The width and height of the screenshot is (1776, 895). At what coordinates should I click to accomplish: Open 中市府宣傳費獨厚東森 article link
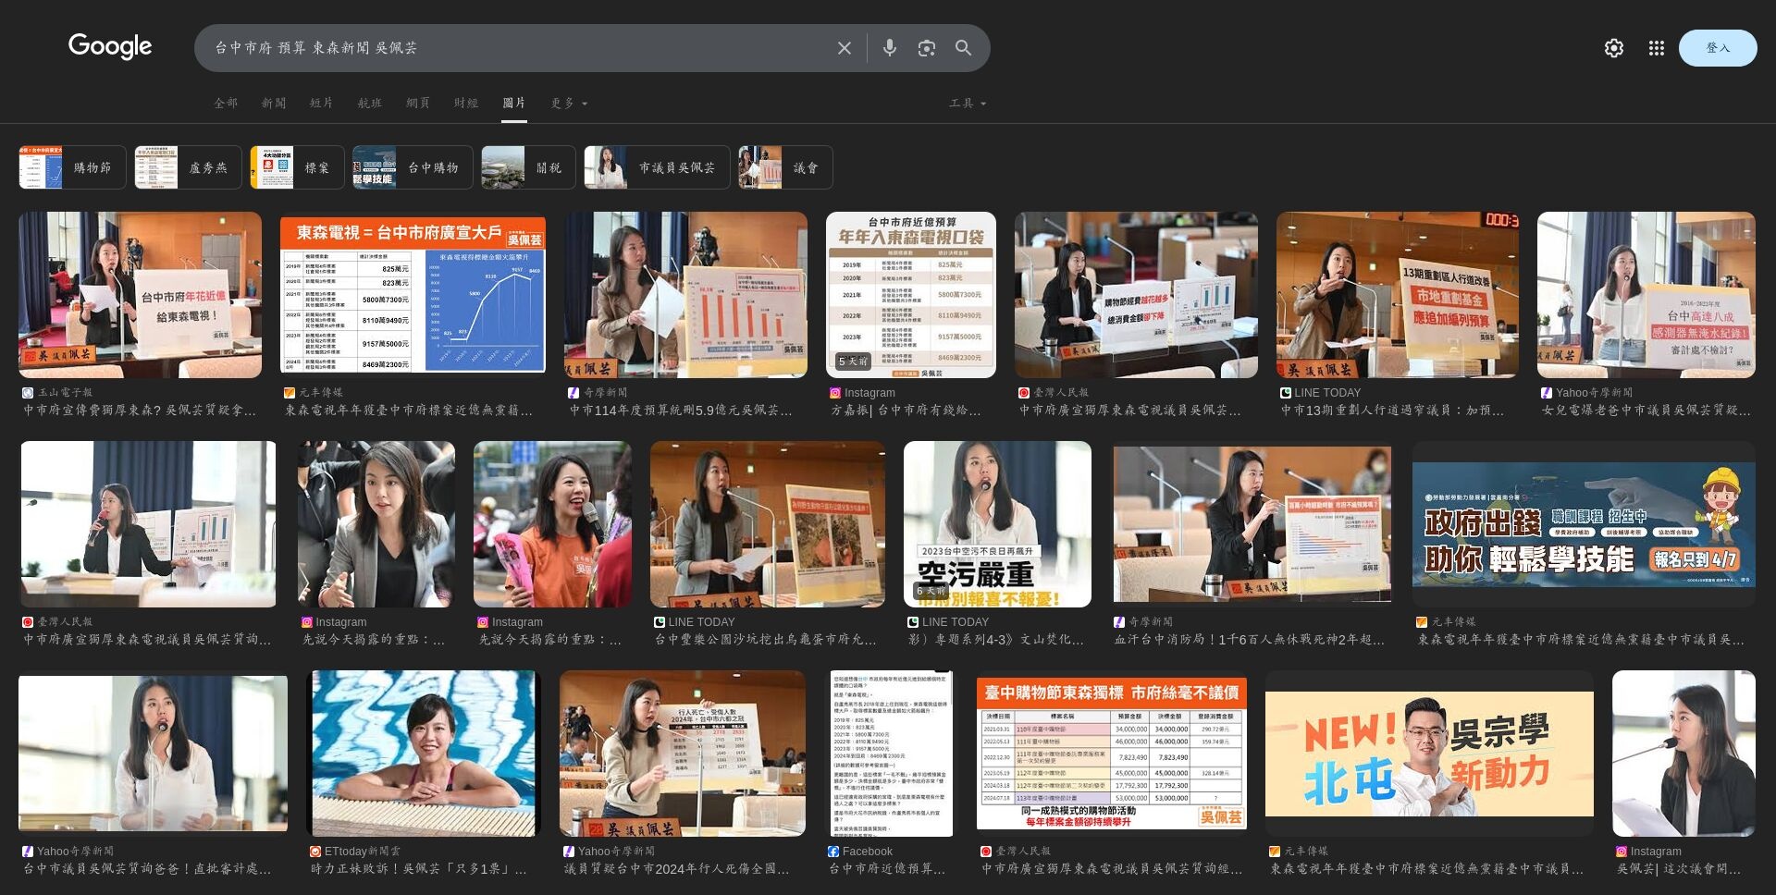tap(141, 411)
